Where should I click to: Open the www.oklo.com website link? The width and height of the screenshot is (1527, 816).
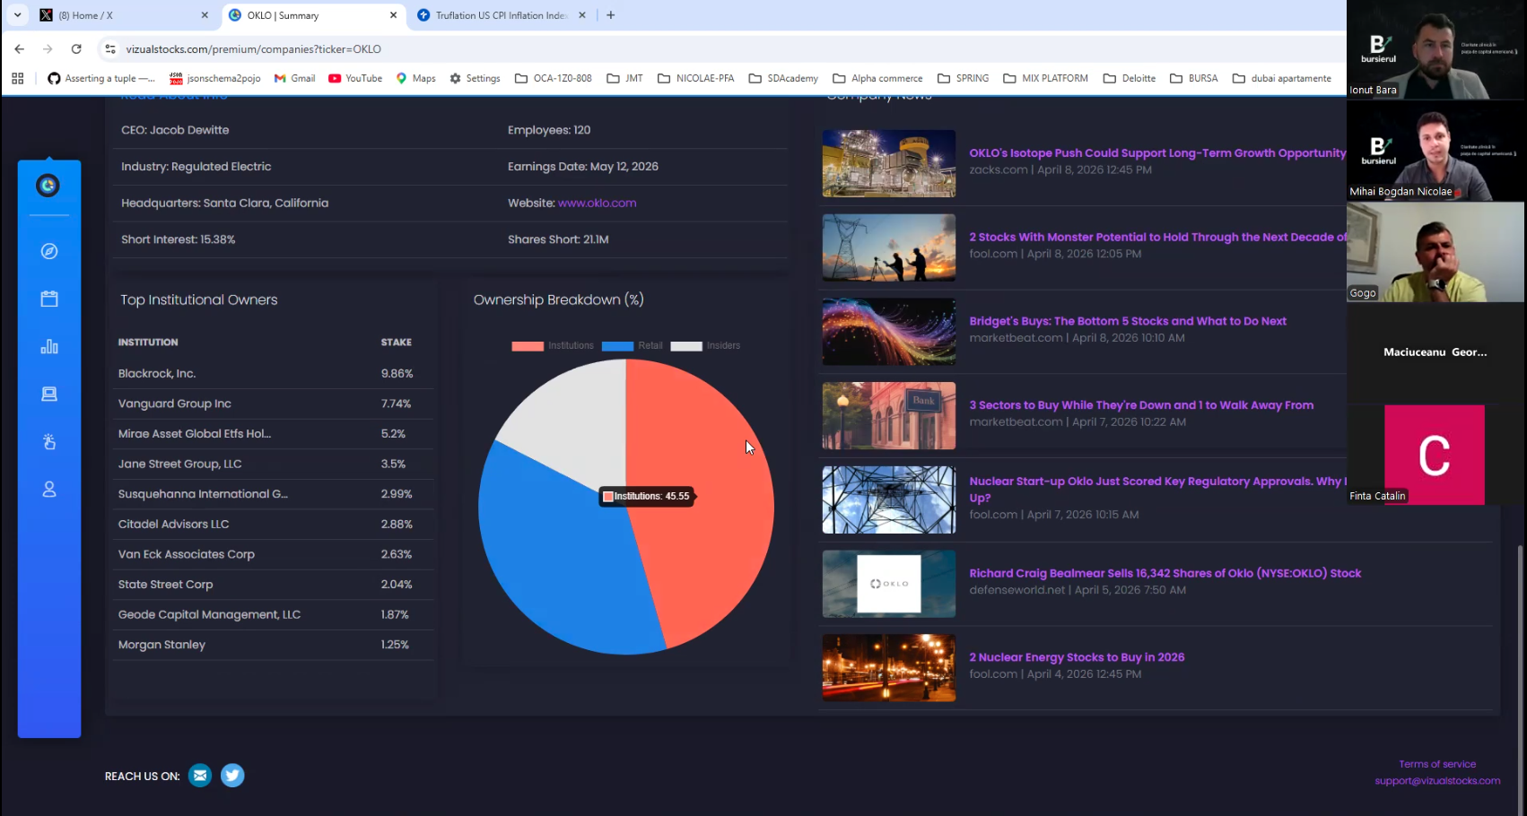597,204
